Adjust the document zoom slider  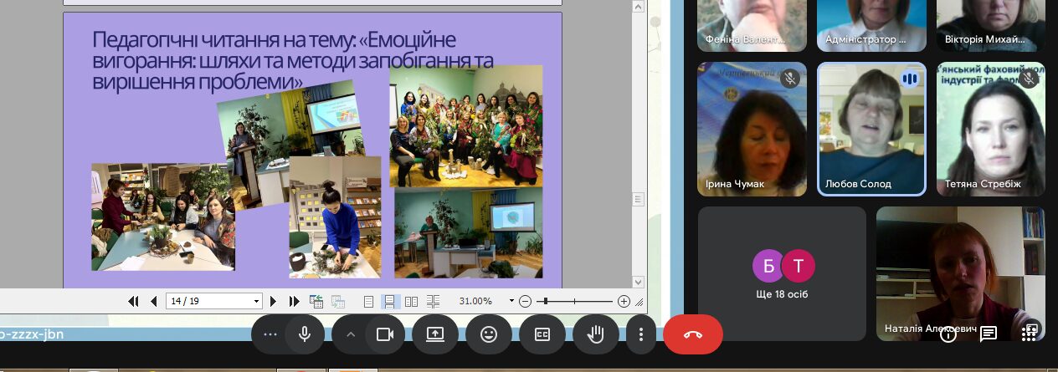pos(573,301)
